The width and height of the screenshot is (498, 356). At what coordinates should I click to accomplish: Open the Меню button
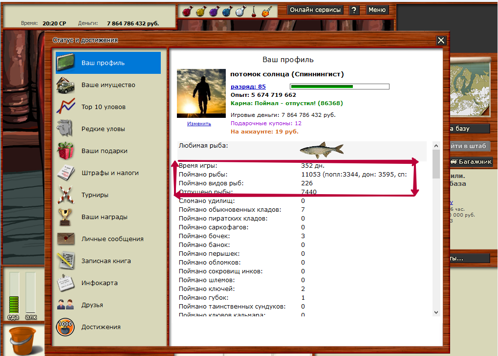377,10
